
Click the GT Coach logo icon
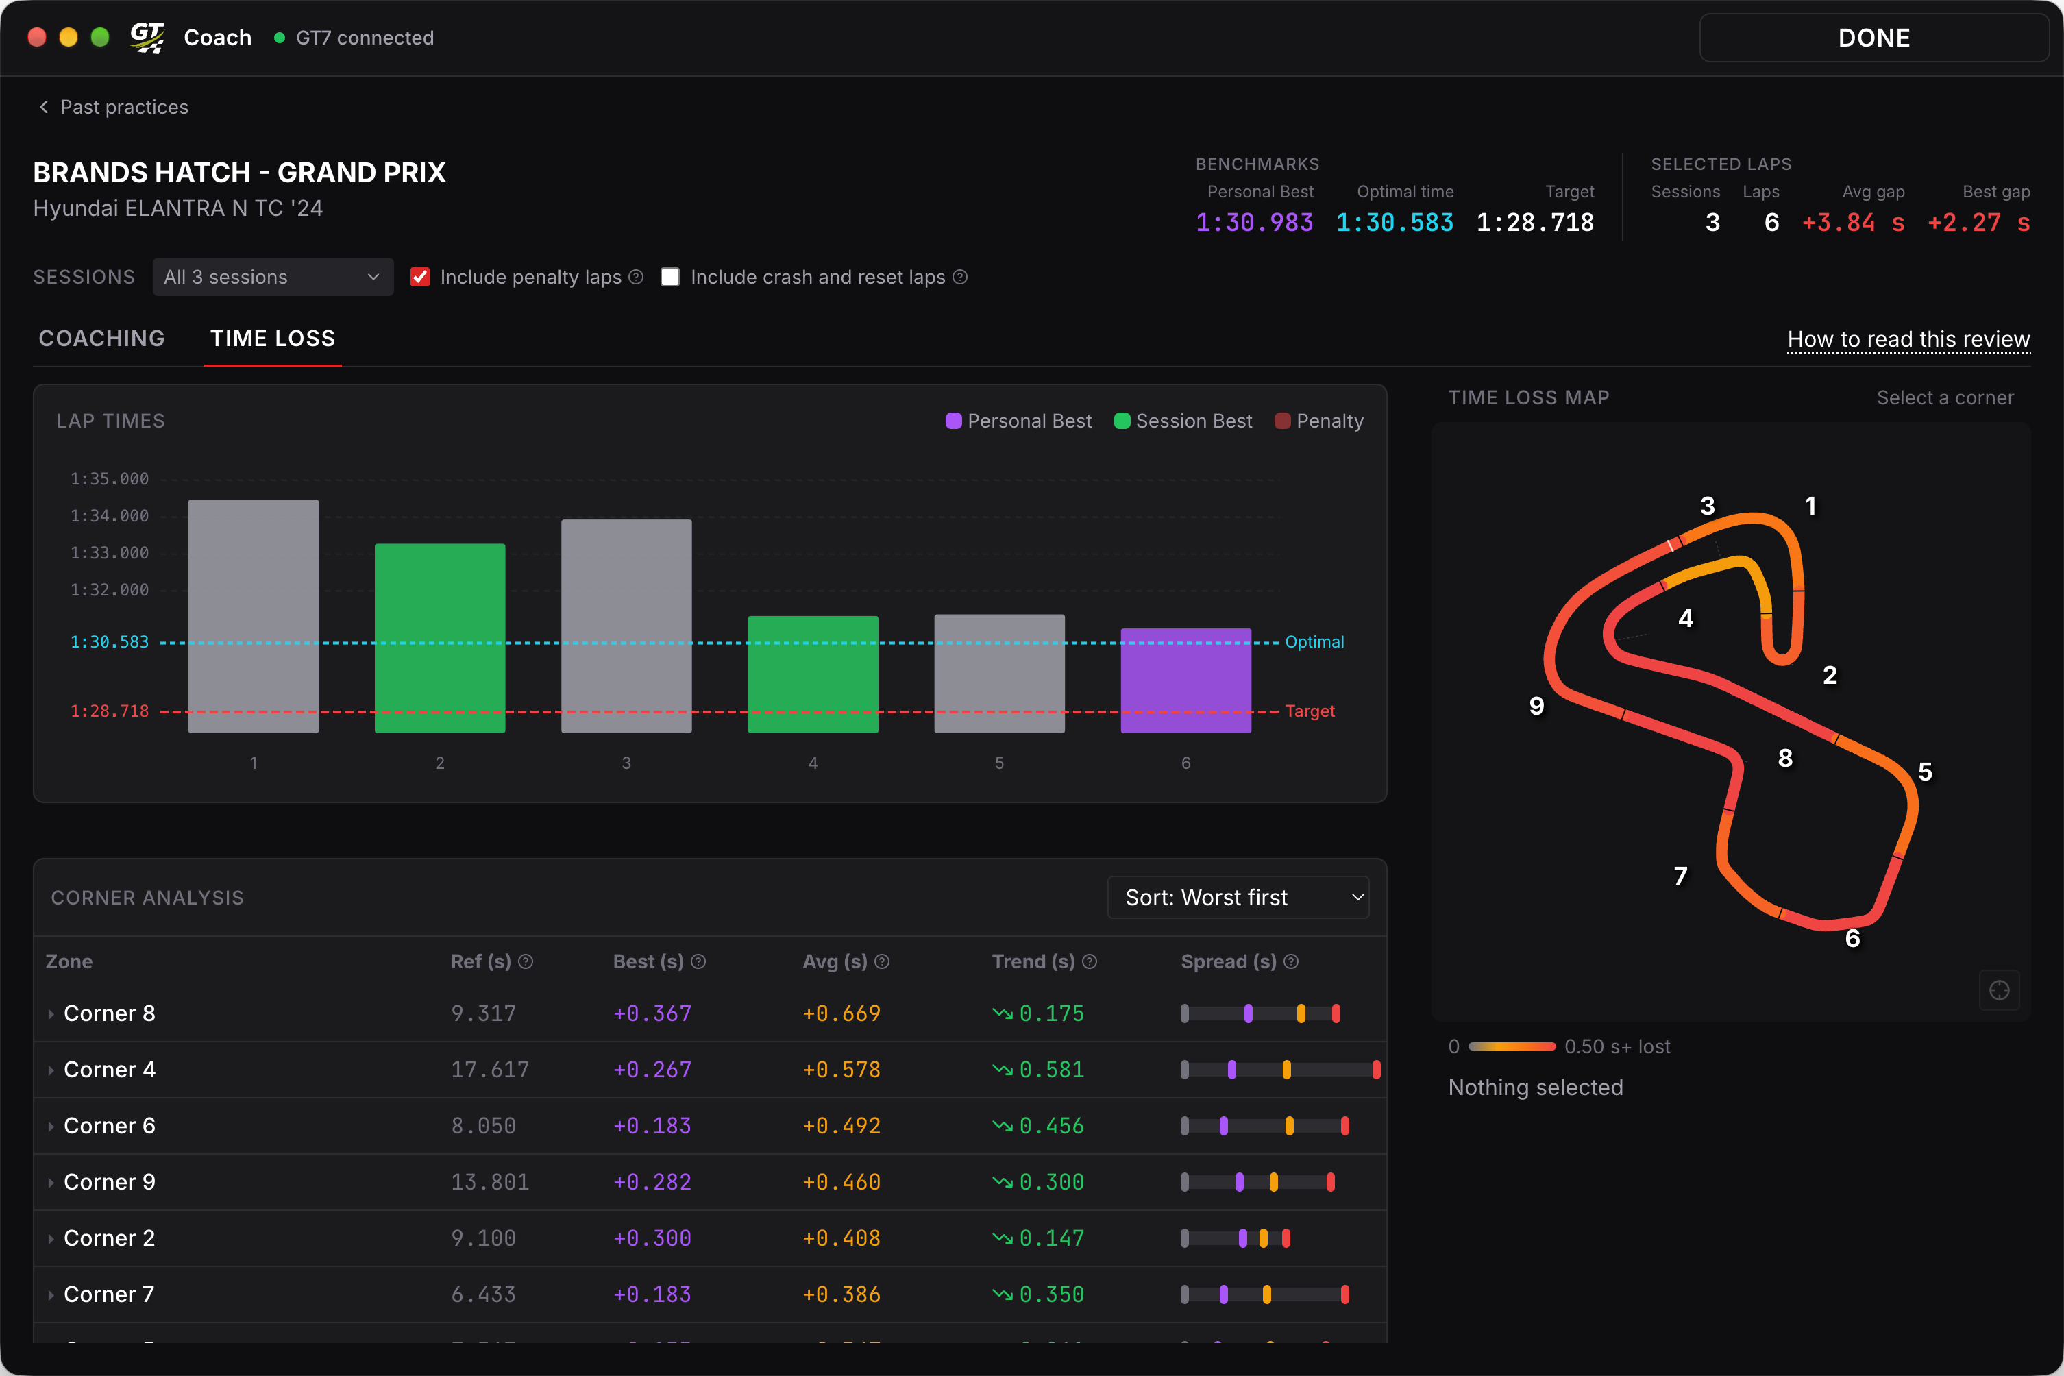point(147,38)
